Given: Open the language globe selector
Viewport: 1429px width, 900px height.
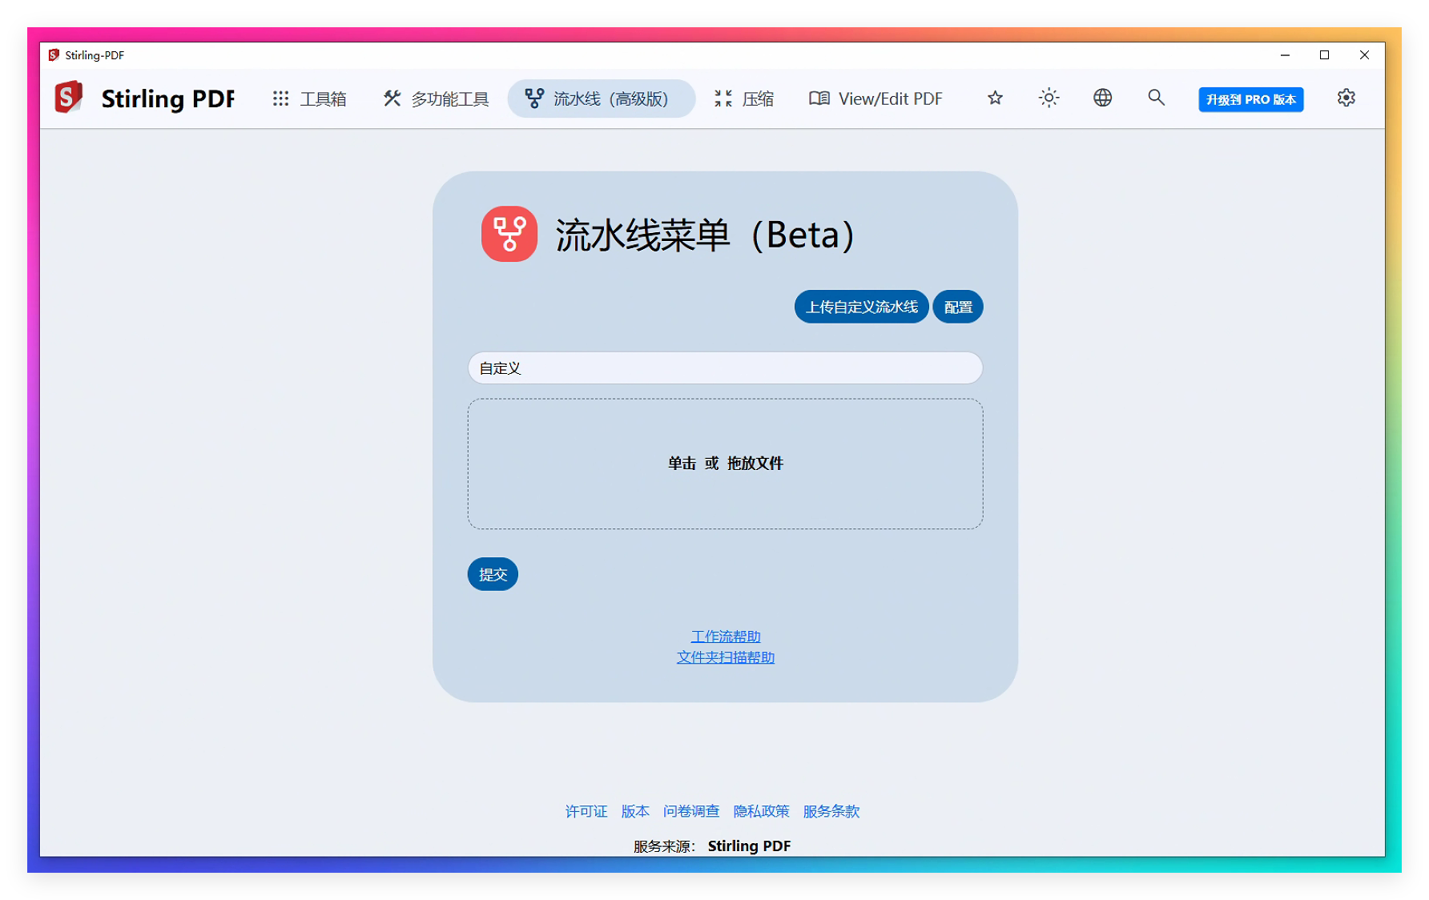Looking at the screenshot, I should (1102, 98).
